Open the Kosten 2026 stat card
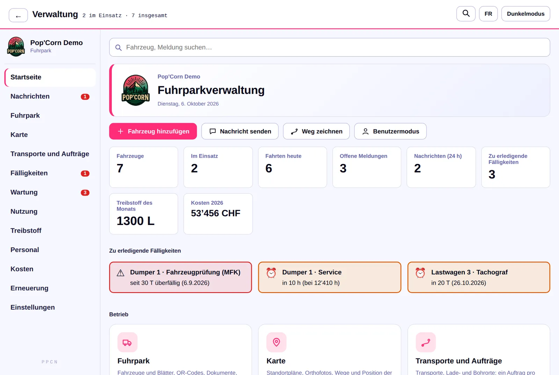 218,214
